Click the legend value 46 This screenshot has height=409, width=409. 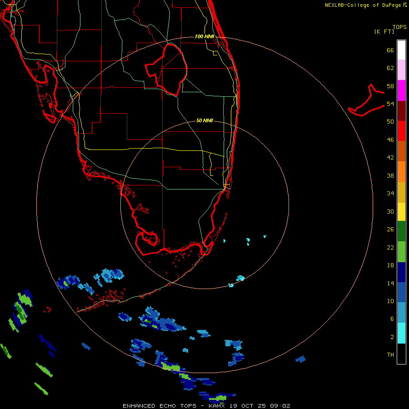[x=390, y=140]
